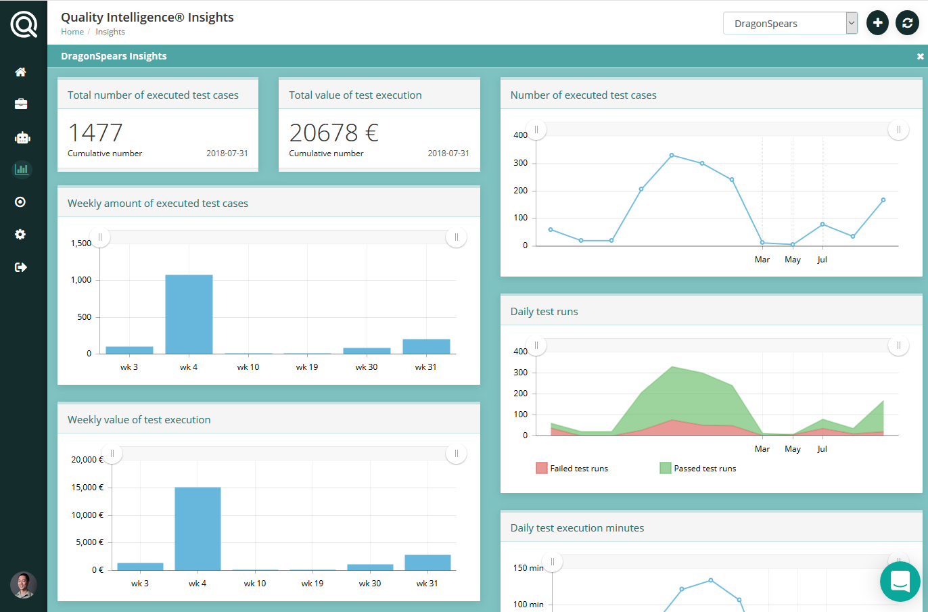Click 'Total number of executed test cases' title
The image size is (928, 612).
click(153, 95)
